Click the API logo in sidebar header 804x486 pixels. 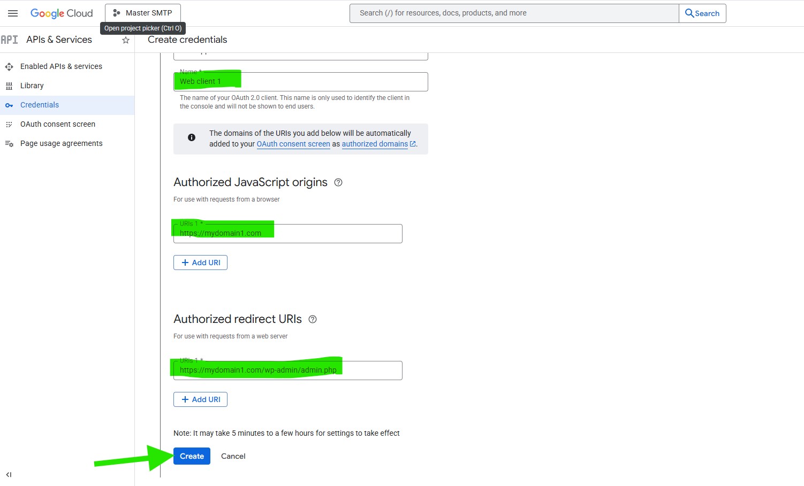point(10,40)
